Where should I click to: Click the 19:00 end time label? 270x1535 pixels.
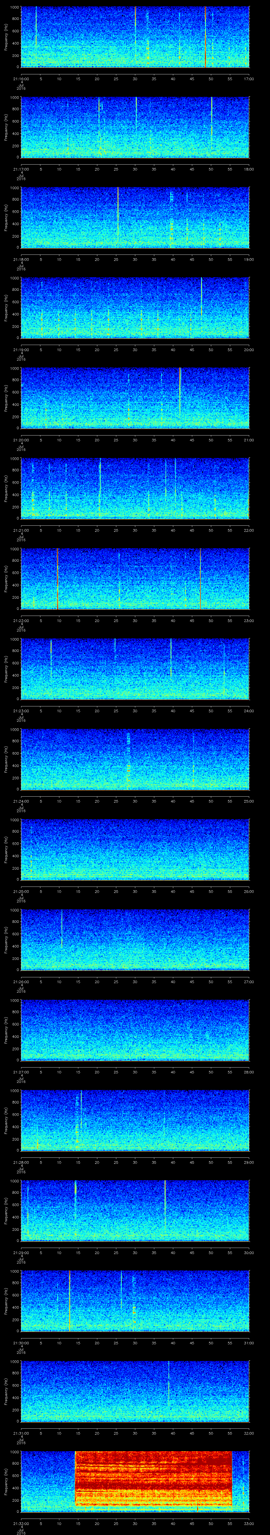click(x=249, y=259)
